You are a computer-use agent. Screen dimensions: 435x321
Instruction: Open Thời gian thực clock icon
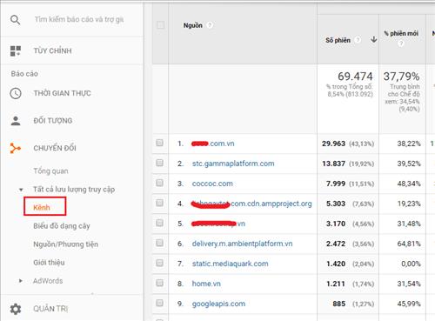click(x=16, y=93)
